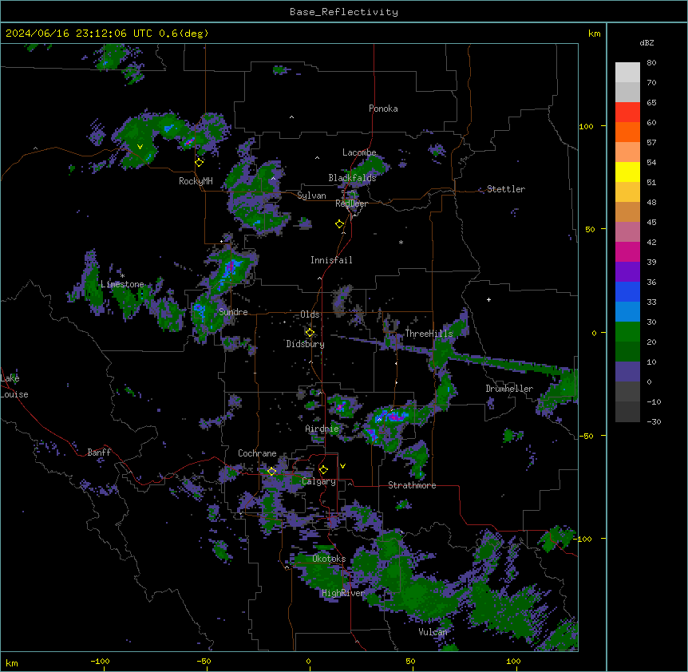Click the Okotoks label

[x=329, y=559]
